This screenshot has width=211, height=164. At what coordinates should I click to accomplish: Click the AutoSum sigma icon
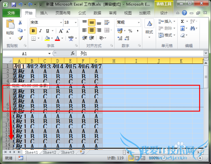(182, 22)
